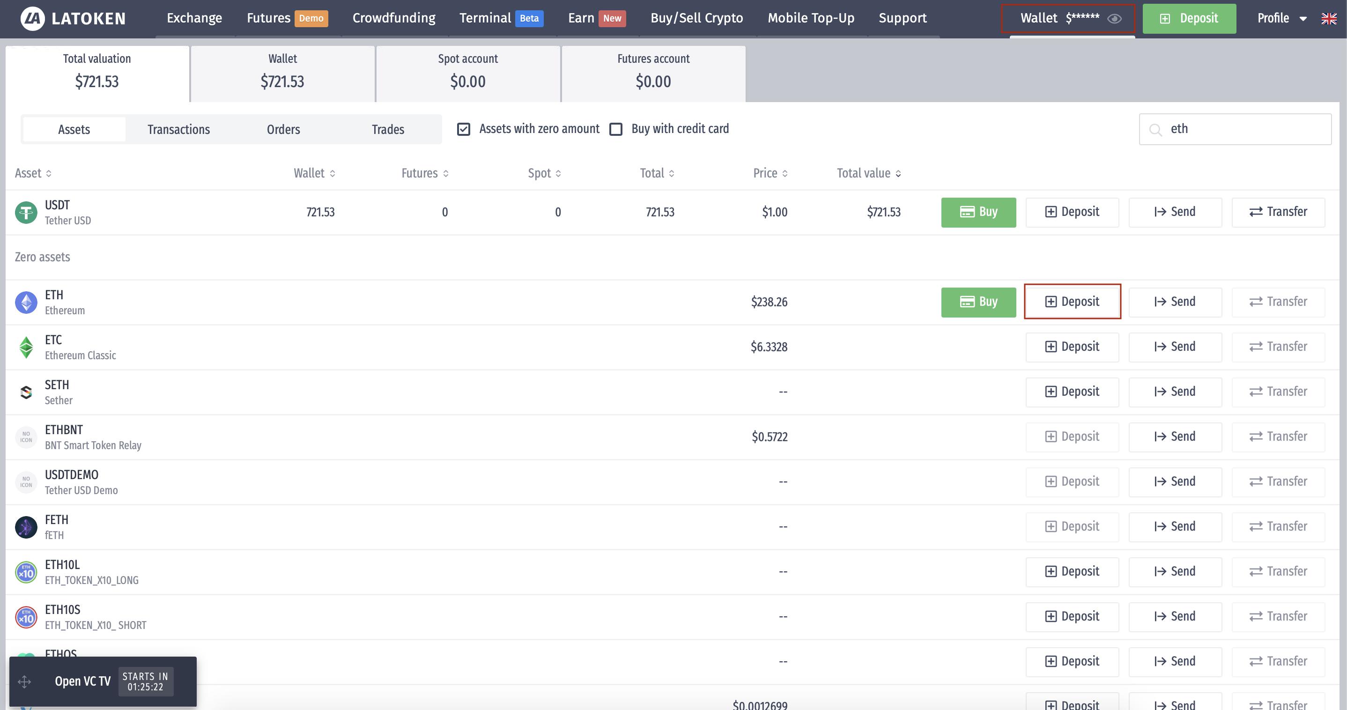Click the ETC Ethereum Classic icon
Image resolution: width=1347 pixels, height=710 pixels.
point(26,347)
